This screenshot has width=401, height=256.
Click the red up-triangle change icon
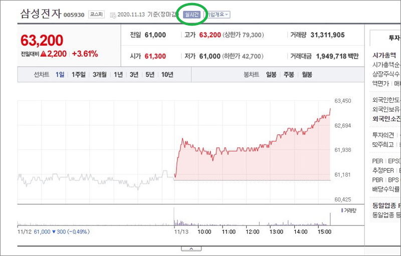43,54
